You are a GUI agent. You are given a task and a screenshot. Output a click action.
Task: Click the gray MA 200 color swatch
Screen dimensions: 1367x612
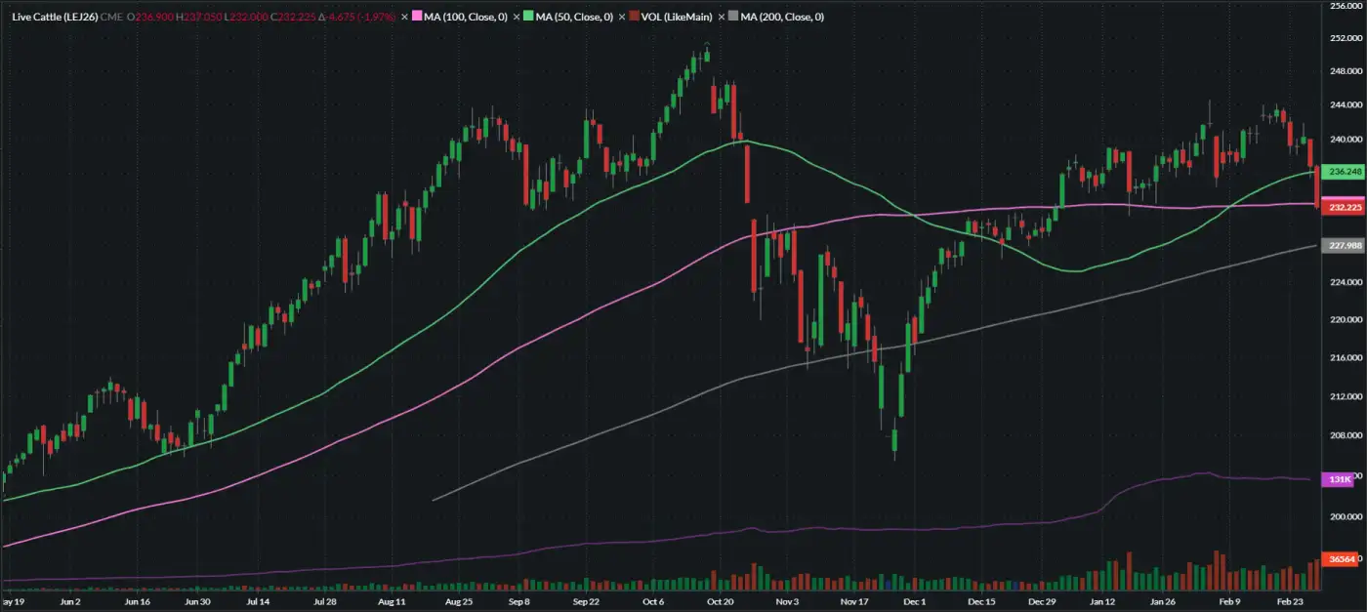(733, 18)
